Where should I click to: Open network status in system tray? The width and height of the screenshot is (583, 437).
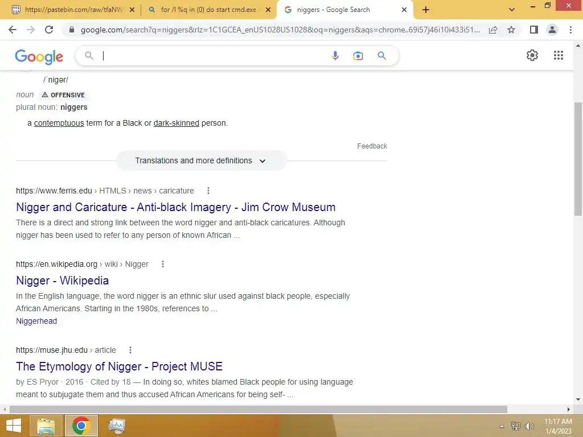pos(516,426)
